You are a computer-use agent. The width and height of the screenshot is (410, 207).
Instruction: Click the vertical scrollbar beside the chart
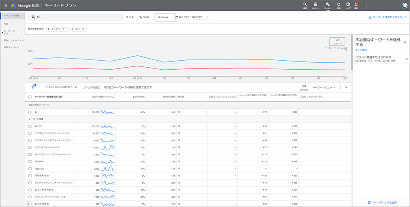pyautogui.click(x=352, y=52)
